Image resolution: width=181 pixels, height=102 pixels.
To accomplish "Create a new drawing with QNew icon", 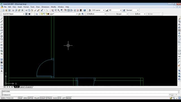I will (x=3, y=10).
